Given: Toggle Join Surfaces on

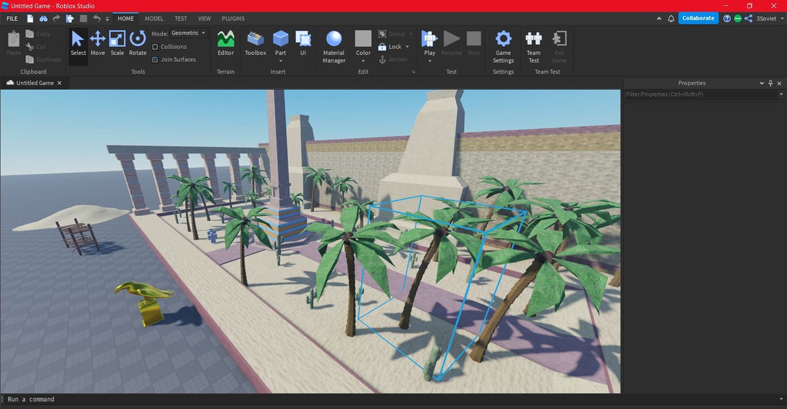Looking at the screenshot, I should (155, 59).
